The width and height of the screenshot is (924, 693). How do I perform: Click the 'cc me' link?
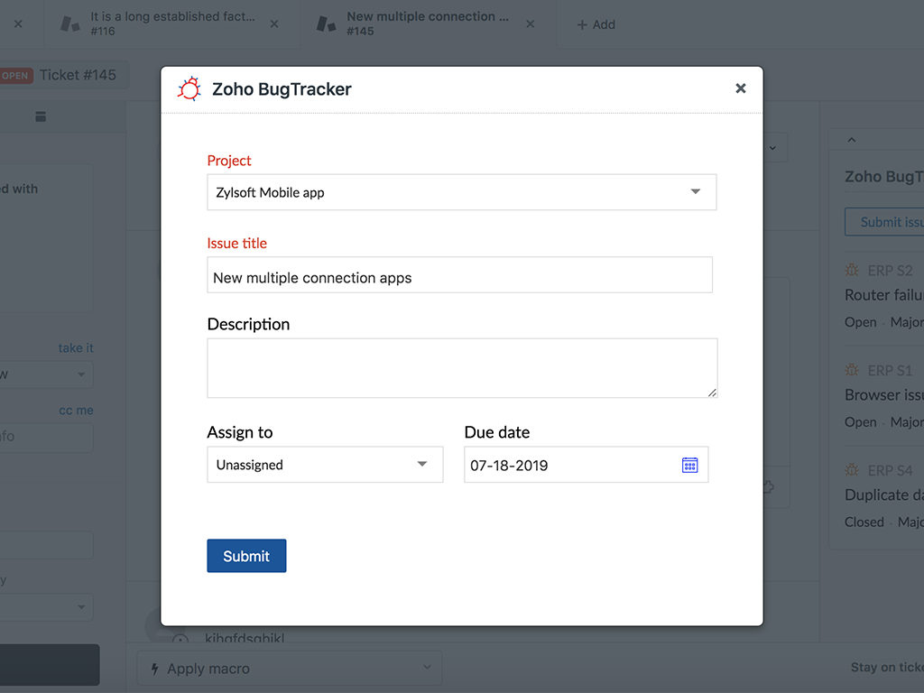click(x=76, y=411)
